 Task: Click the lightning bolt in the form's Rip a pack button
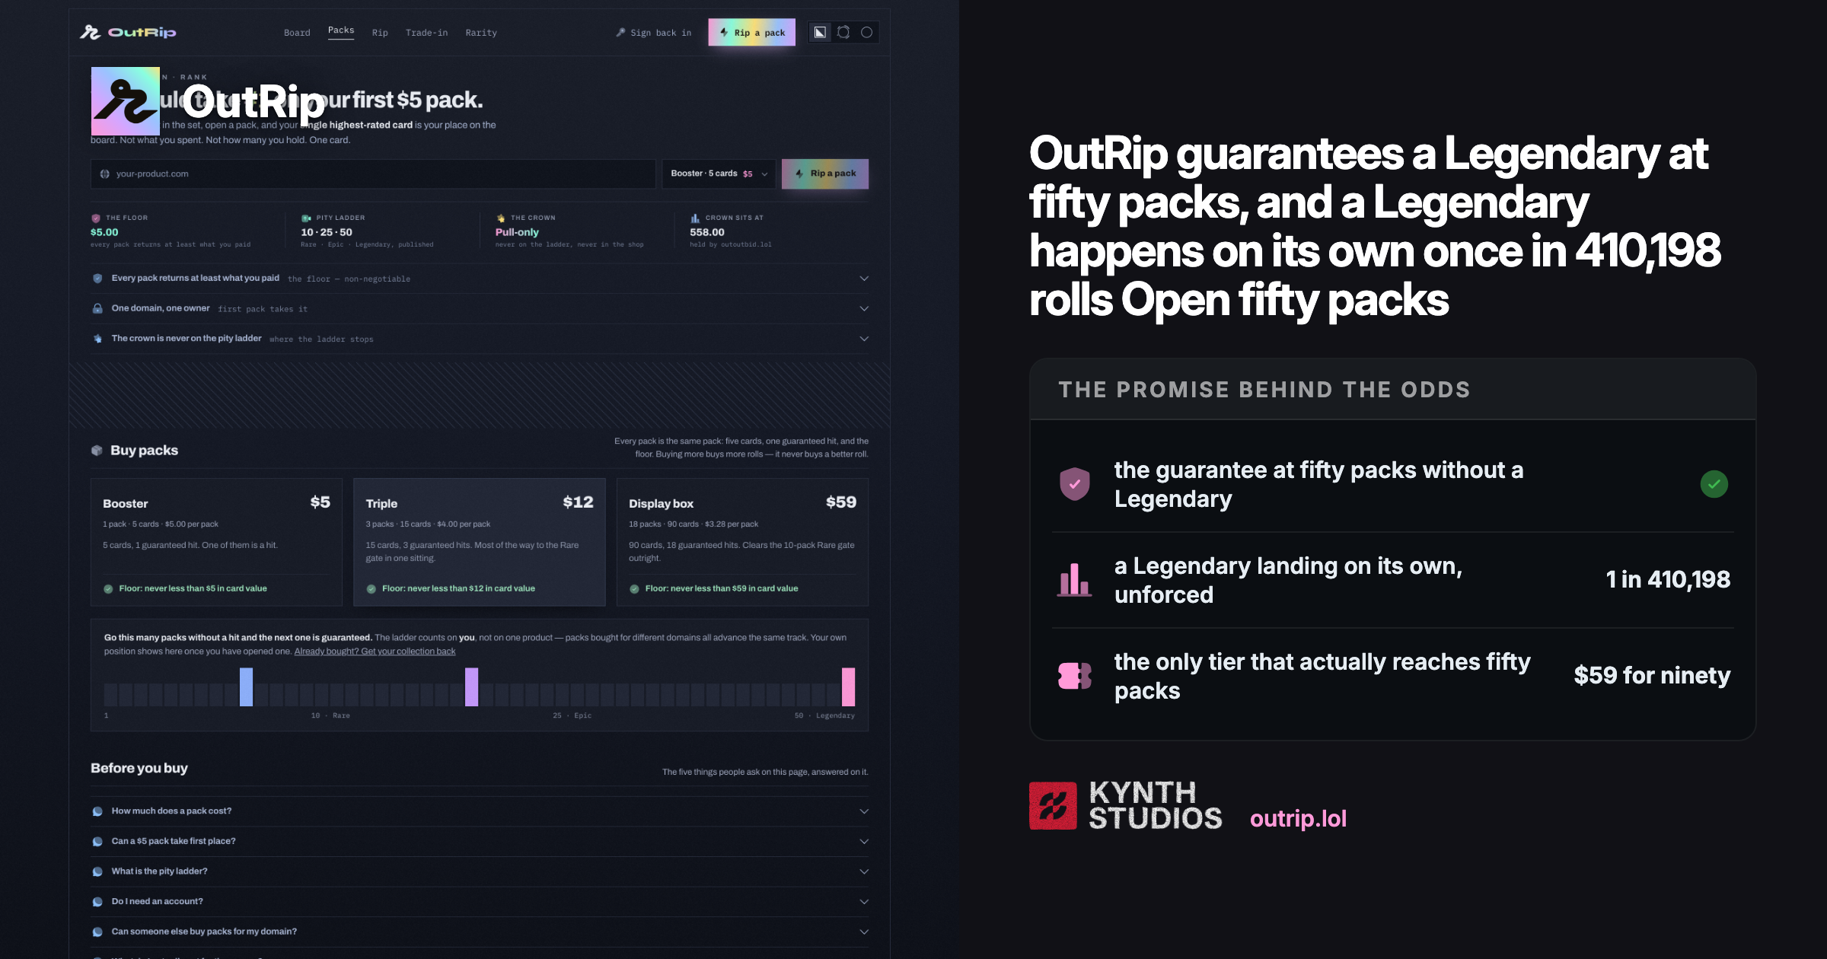click(x=799, y=174)
